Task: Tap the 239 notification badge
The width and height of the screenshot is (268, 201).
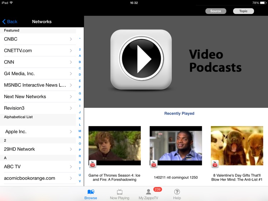Action: point(158,189)
